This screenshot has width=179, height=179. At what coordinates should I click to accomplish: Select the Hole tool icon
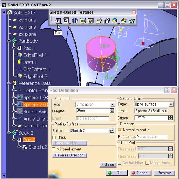click(x=91, y=21)
